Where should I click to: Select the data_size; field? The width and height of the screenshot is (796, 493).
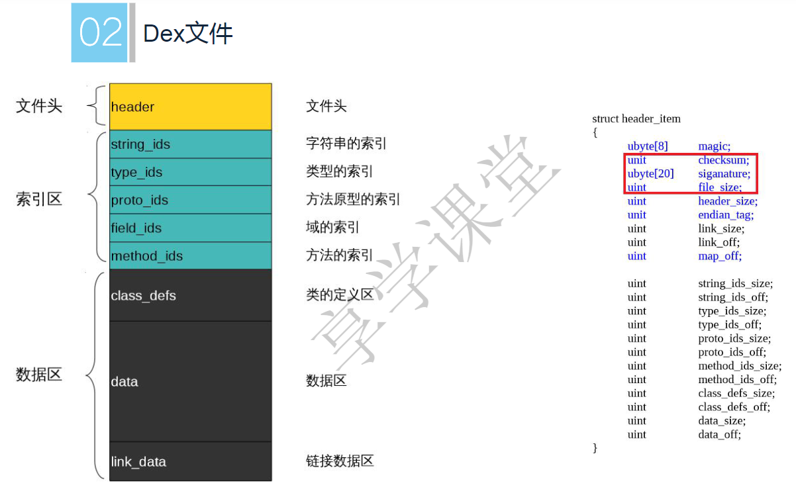[x=722, y=421]
